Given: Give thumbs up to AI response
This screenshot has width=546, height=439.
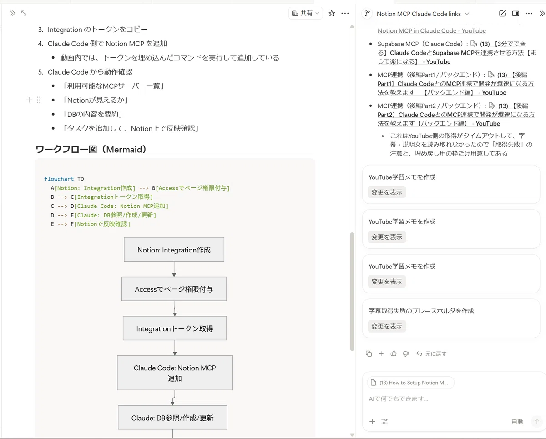Looking at the screenshot, I should (x=394, y=353).
